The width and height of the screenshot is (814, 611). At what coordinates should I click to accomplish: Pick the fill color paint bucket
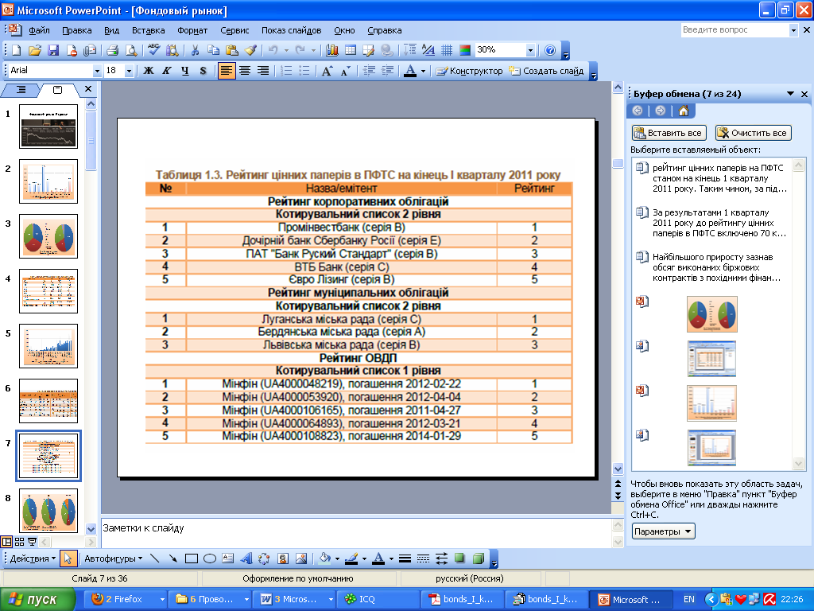(325, 558)
